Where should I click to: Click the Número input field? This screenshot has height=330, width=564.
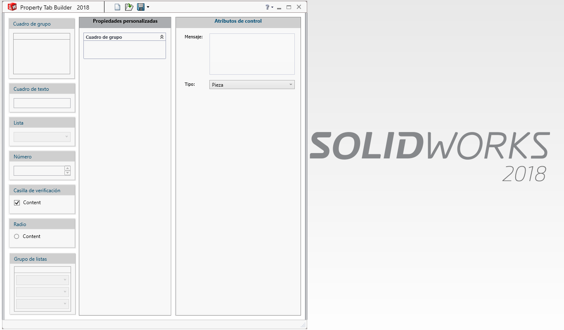pyautogui.click(x=39, y=171)
